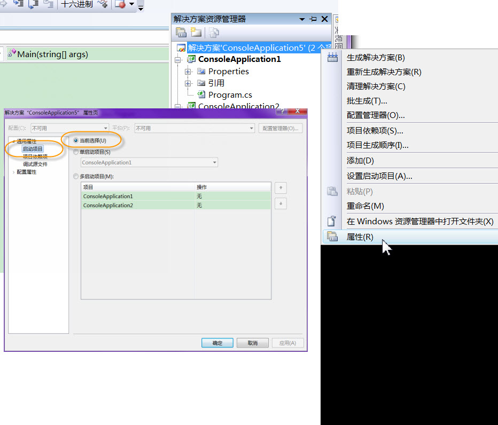Open the Solution Explorer window position dropdown arrow
Viewport: 498px width, 425px height.
pos(302,19)
